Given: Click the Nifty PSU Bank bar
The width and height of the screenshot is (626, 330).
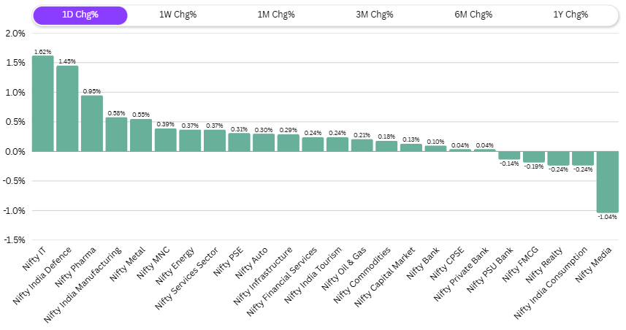Looking at the screenshot, I should coord(509,156).
